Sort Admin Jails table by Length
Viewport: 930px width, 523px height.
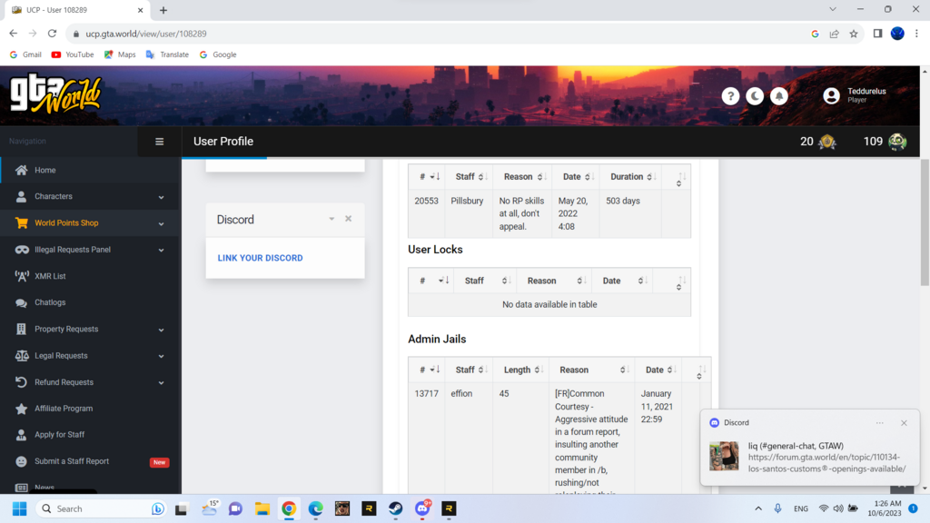[520, 370]
